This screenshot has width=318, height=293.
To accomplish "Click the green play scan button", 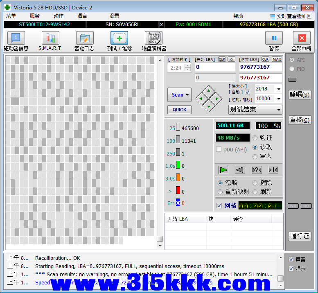I will pos(223,170).
